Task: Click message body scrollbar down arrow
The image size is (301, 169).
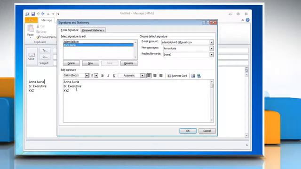Action: tap(246, 136)
